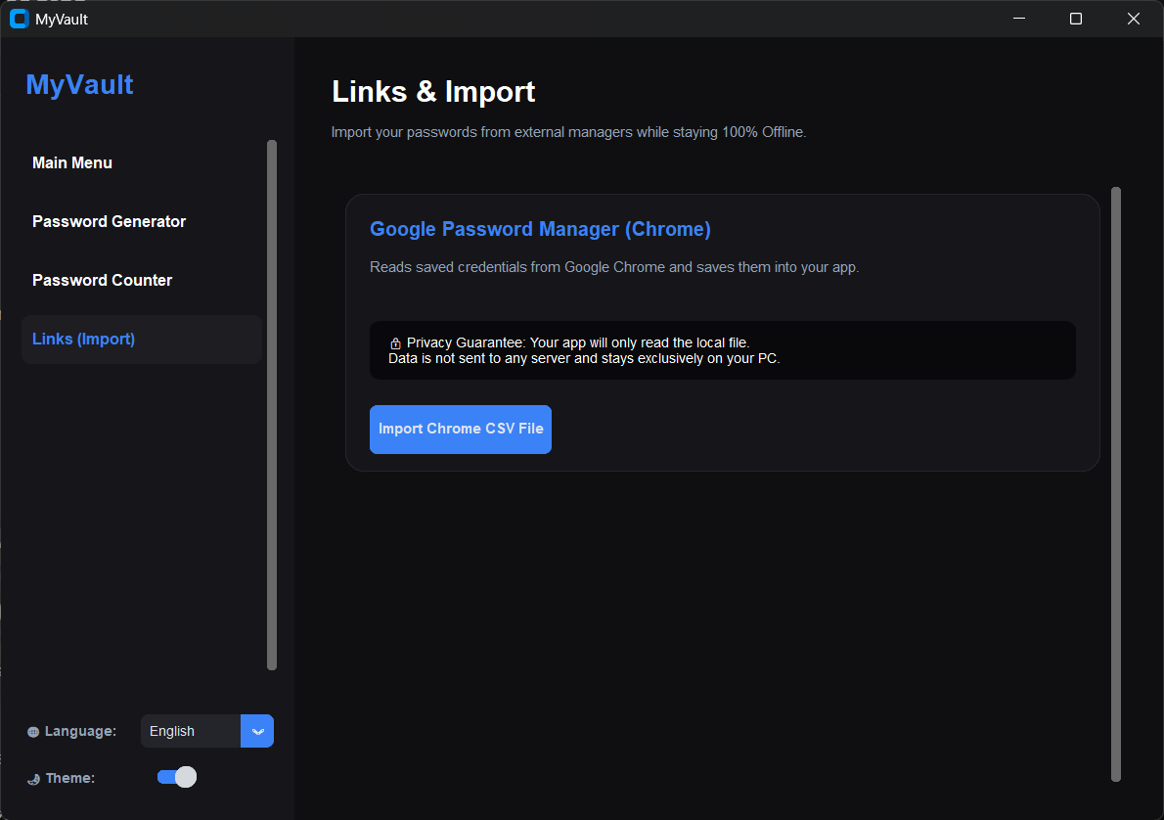Screen dimensions: 1164x820
Task: Toggle the Theme switch
Action: (177, 777)
